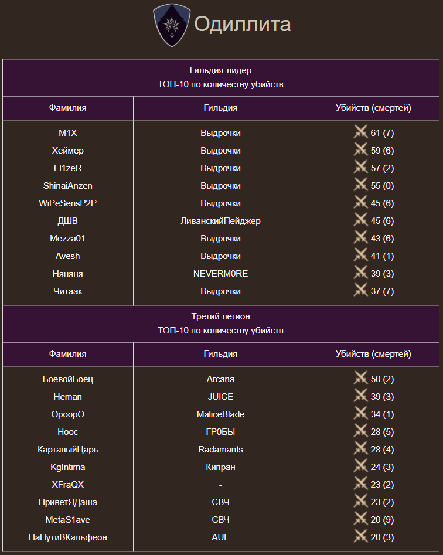Screen dimensions: 443x555
Task: Open guild ЛиванскийПейджер
Action: pyautogui.click(x=220, y=221)
